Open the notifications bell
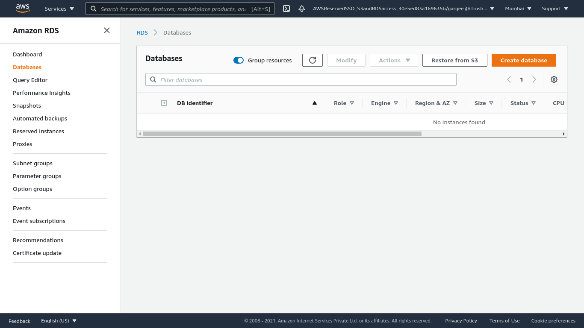Viewport: 584px width, 328px height. coord(302,9)
